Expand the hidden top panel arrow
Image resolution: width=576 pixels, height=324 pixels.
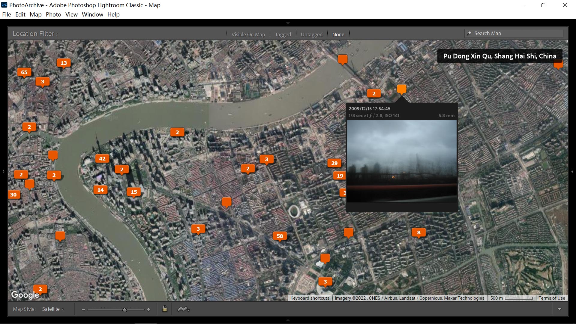(288, 23)
